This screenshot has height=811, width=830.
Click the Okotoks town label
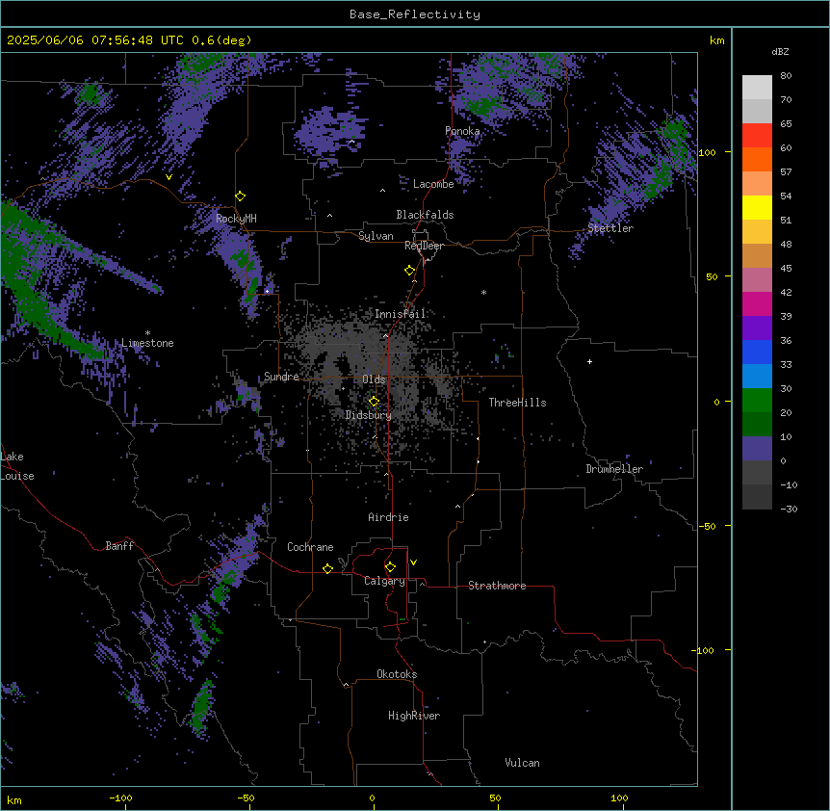click(397, 674)
